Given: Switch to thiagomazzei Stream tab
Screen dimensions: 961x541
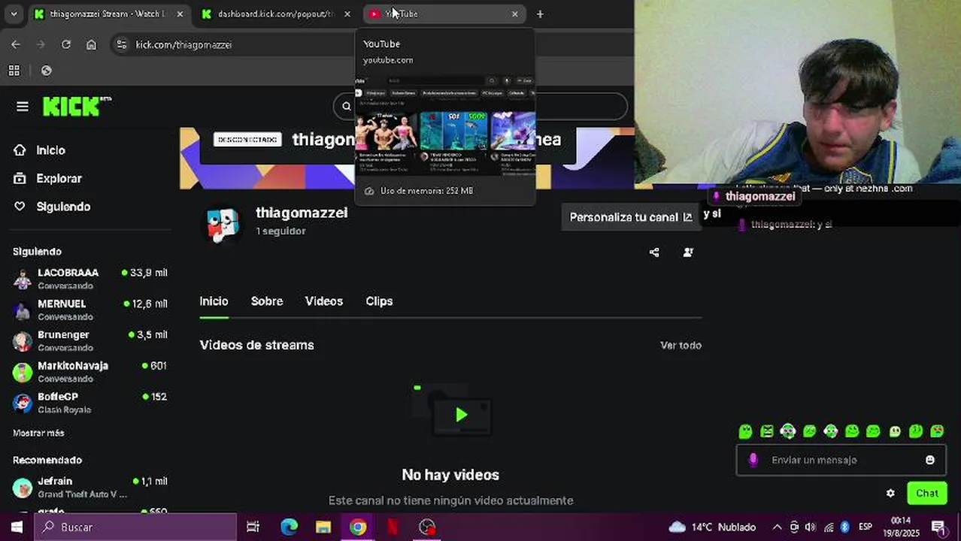Looking at the screenshot, I should (109, 14).
